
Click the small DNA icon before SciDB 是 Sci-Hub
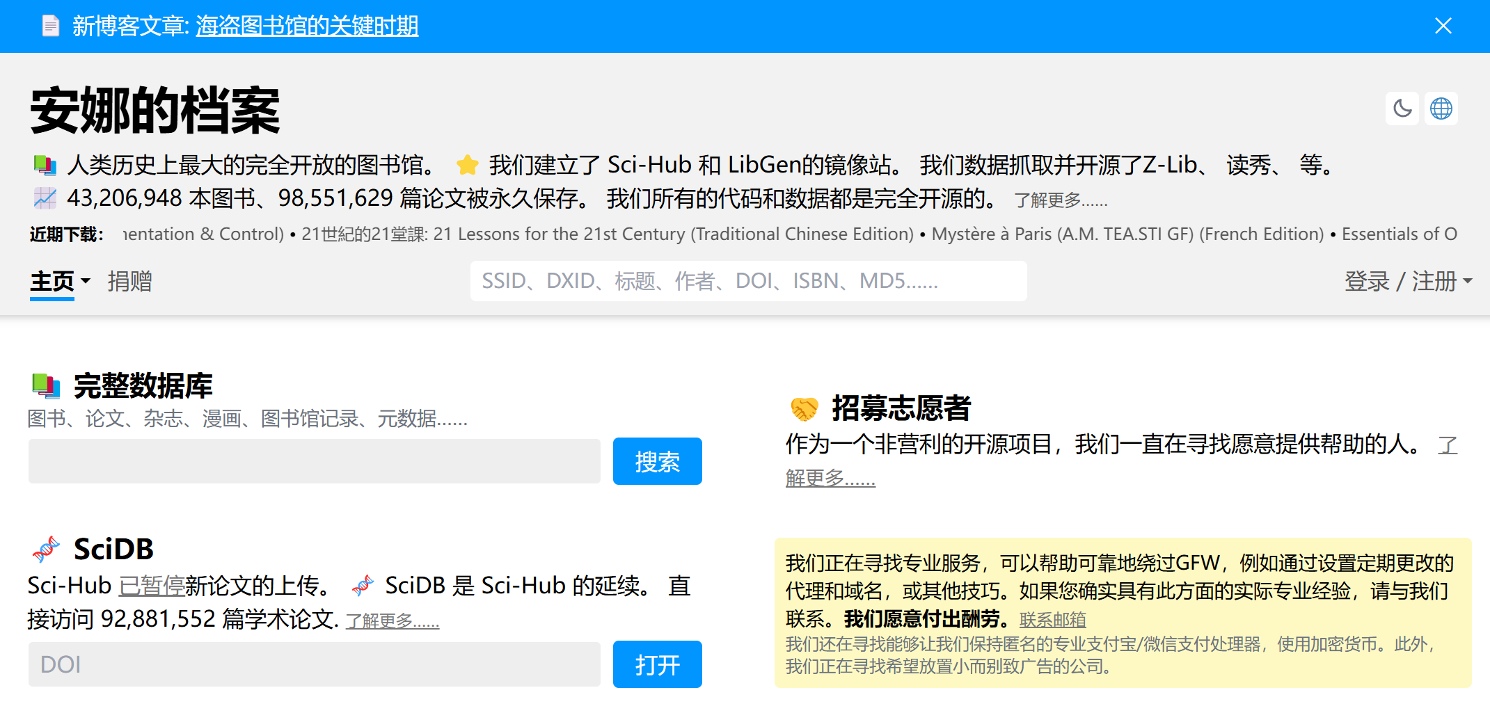[x=363, y=586]
